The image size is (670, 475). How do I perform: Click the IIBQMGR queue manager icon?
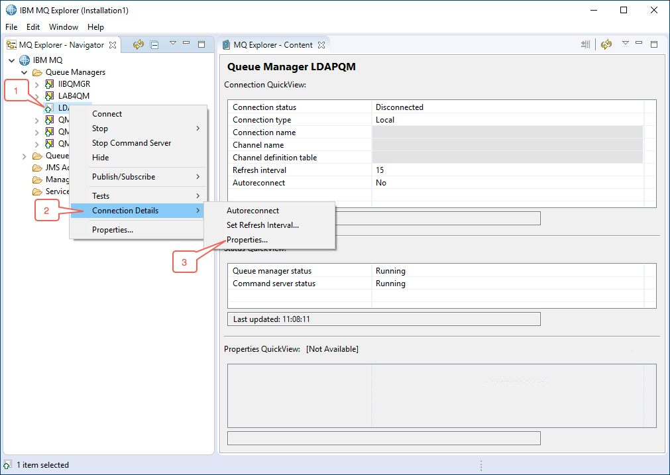click(x=50, y=84)
